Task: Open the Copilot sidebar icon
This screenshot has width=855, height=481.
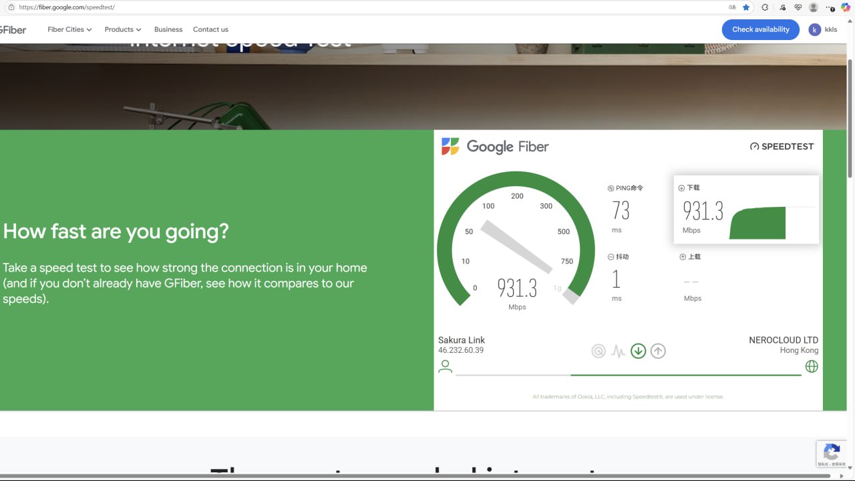Action: tap(845, 7)
